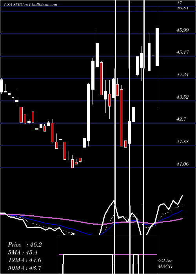
Task: Click the 47 price axis label
Action: tap(180, 3)
